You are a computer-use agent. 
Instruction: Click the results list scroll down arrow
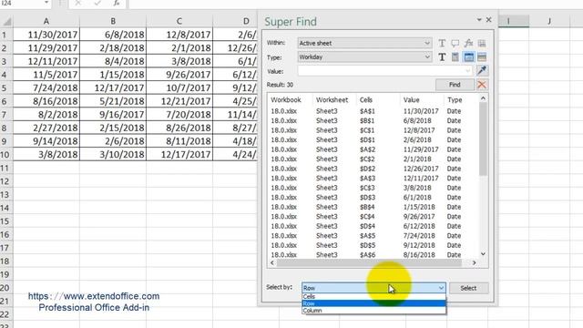coord(483,254)
